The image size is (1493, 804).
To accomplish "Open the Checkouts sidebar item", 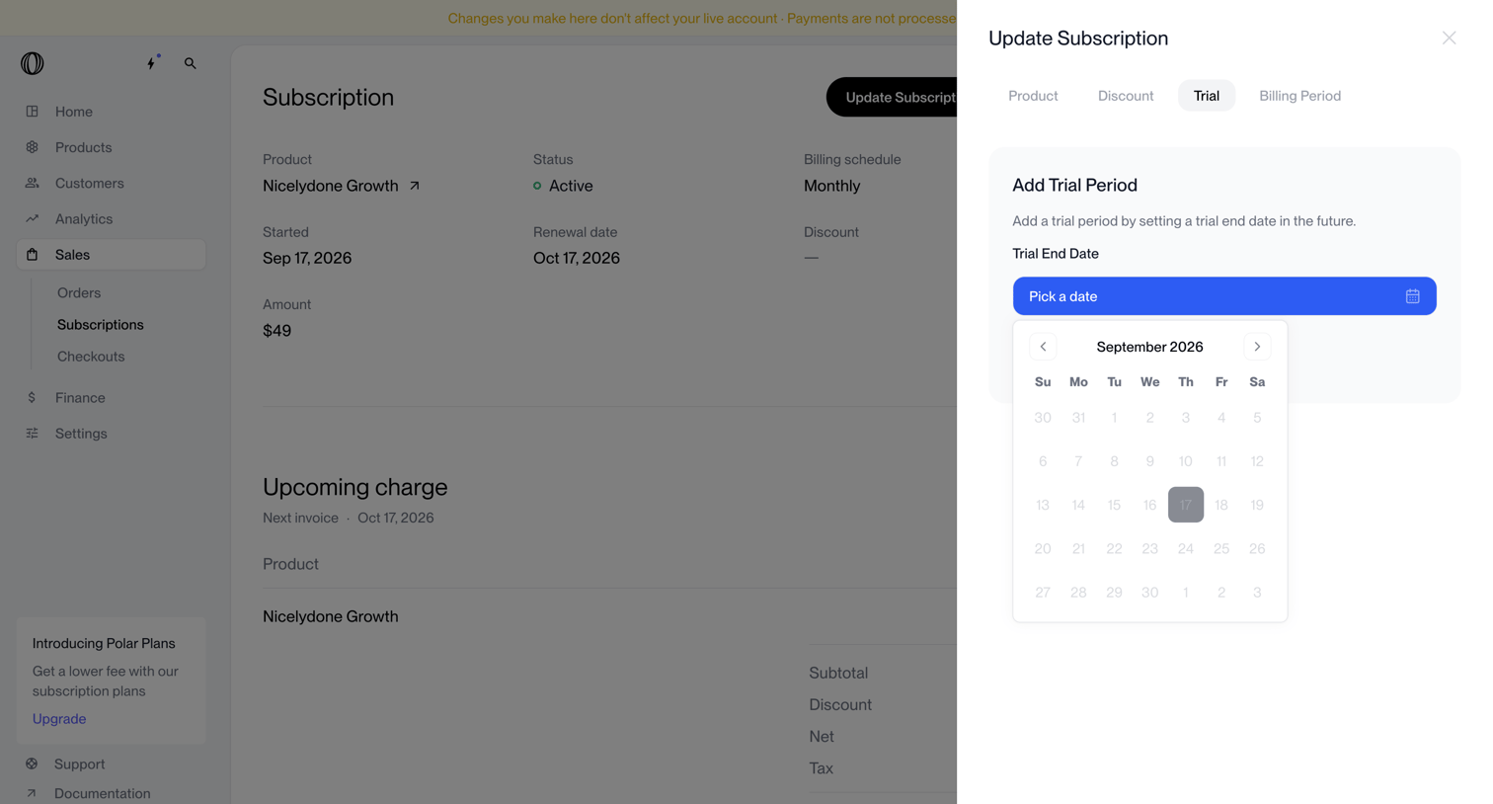I will pos(91,357).
